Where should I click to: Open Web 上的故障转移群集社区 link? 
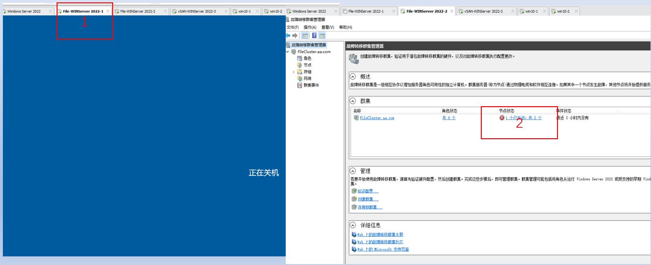380,242
